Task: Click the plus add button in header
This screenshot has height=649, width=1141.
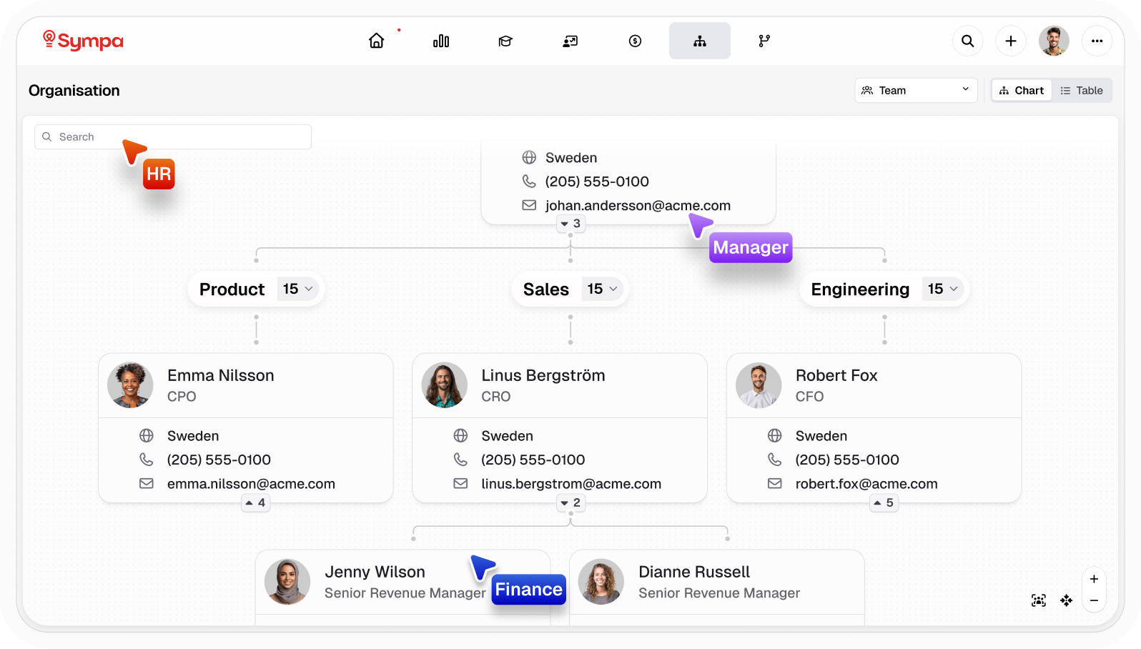Action: click(x=1011, y=41)
